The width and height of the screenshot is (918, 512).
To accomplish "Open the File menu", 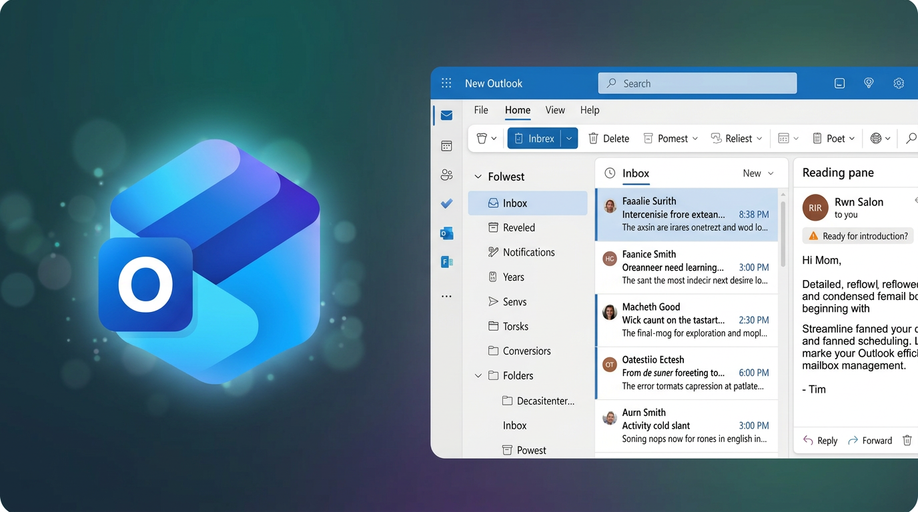I will click(481, 110).
